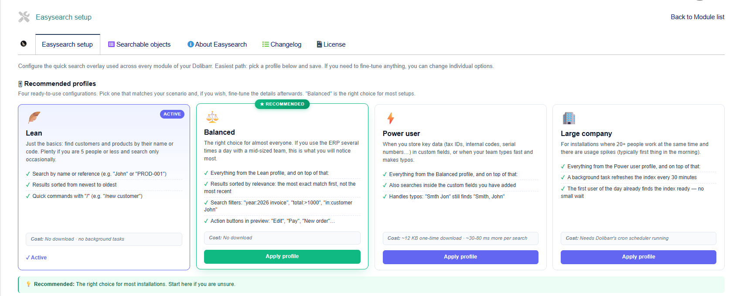736x296 pixels.
Task: Select the Easysearch setup tab
Action: 68,44
